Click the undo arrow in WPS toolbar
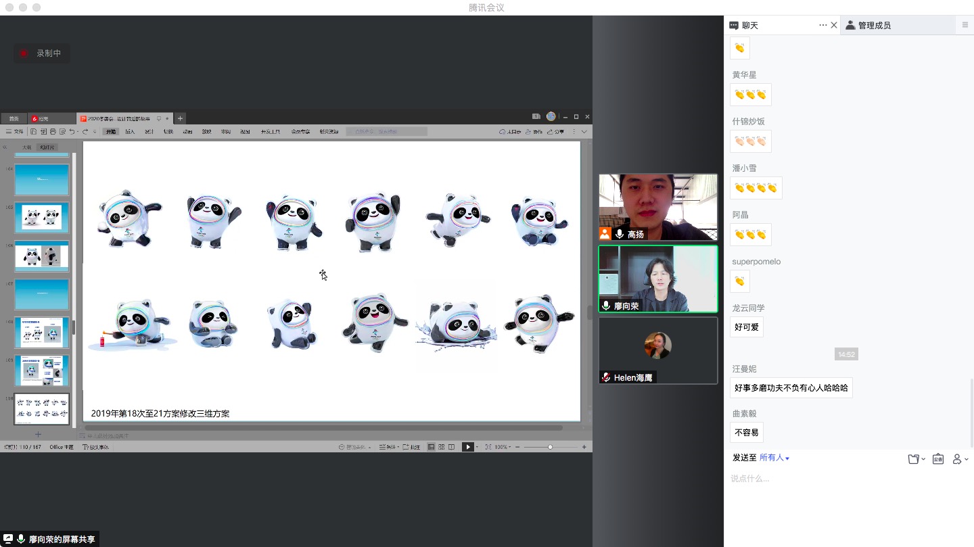Image resolution: width=974 pixels, height=547 pixels. 72,131
